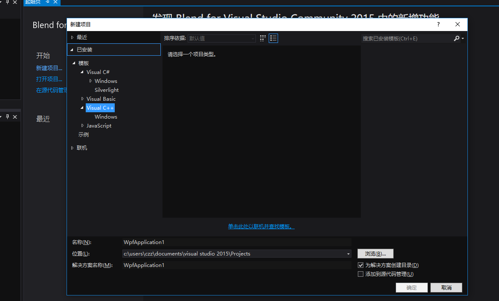Open the 位置 path dropdown arrow
The image size is (499, 301).
point(348,254)
